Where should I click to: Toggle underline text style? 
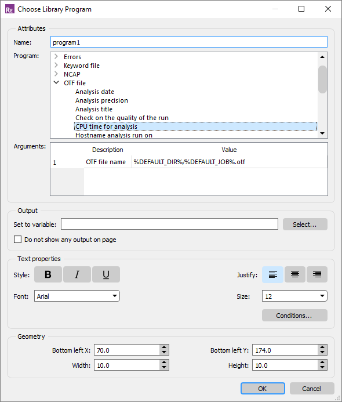click(x=106, y=274)
